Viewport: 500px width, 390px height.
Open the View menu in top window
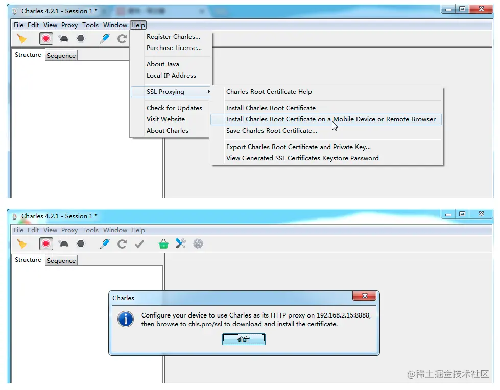(51, 25)
